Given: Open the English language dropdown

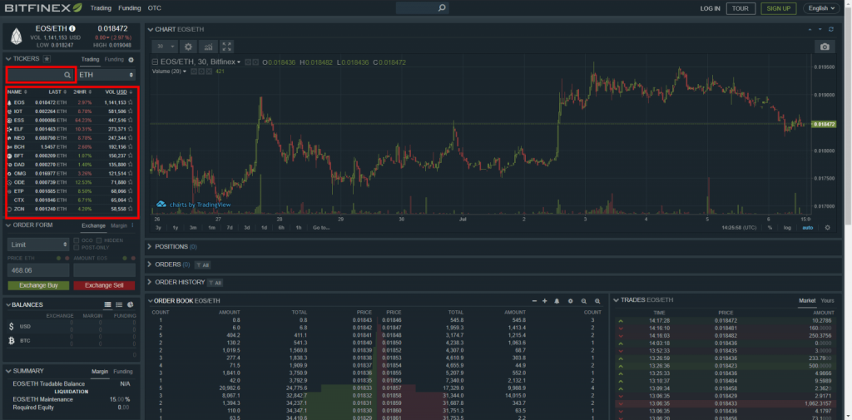Looking at the screenshot, I should tap(823, 8).
